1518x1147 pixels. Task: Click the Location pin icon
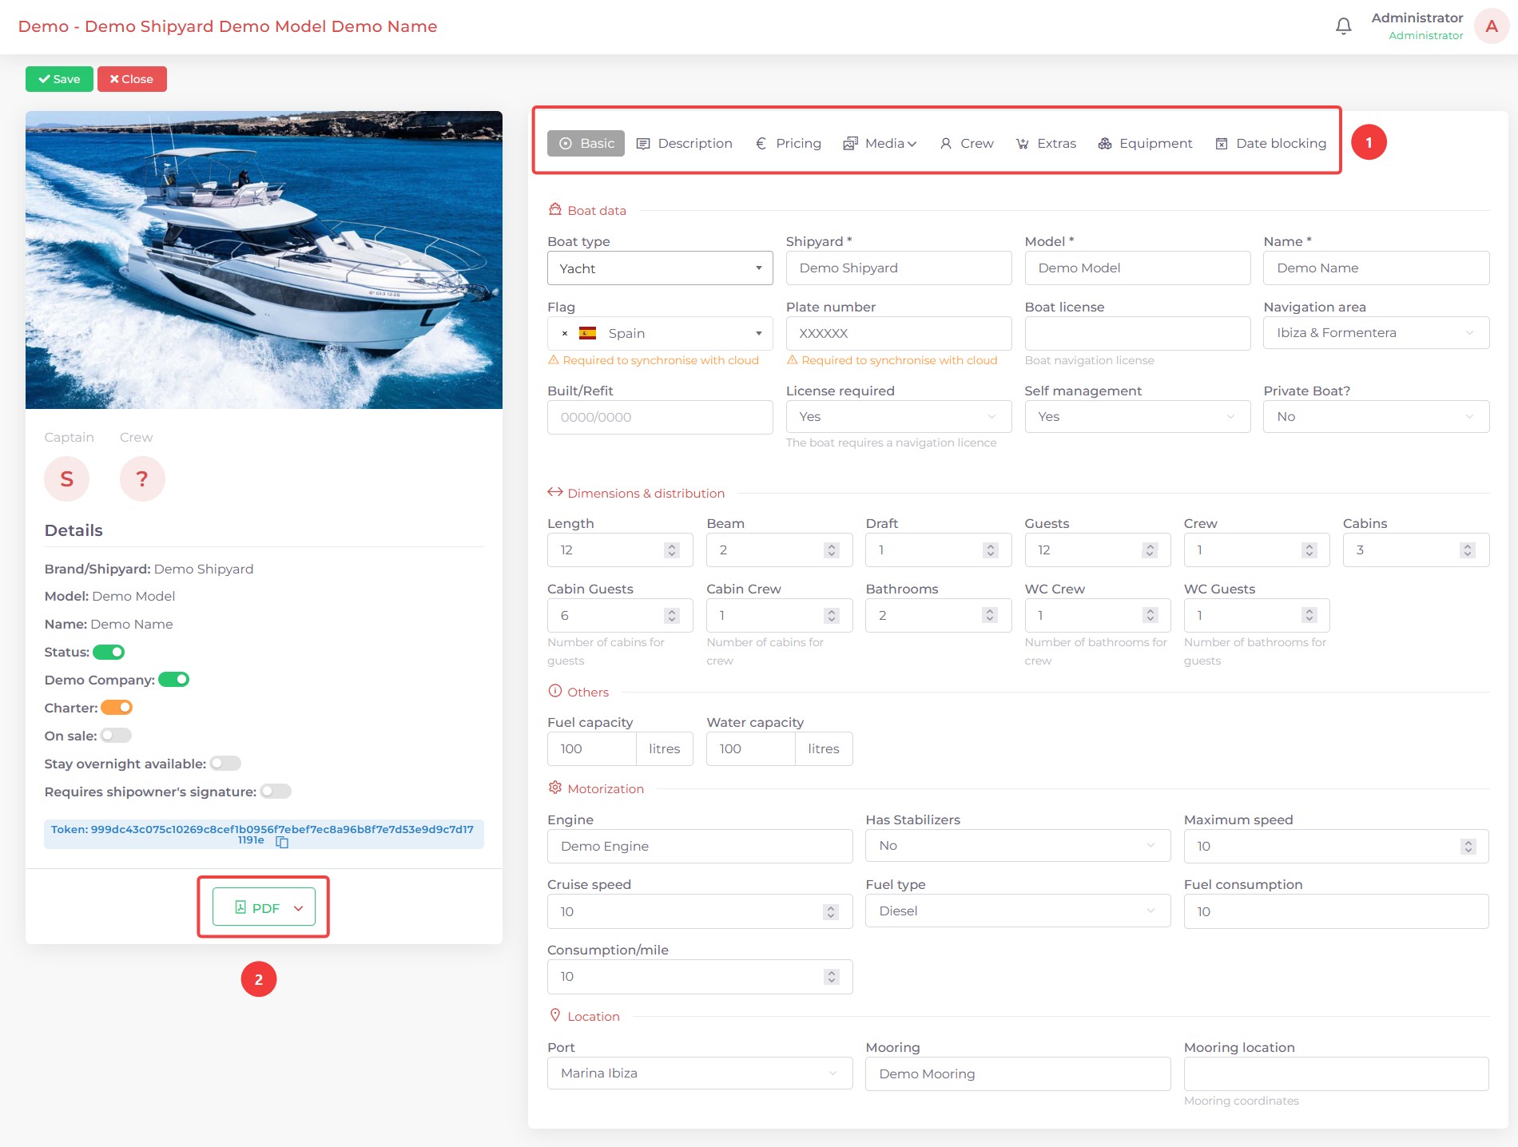555,1015
